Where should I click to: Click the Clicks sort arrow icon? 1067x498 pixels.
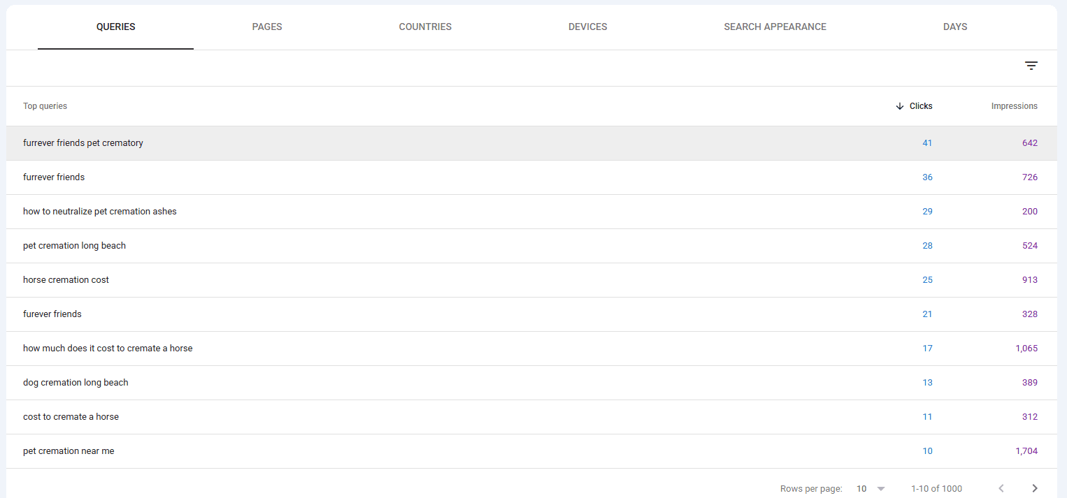pyautogui.click(x=900, y=106)
